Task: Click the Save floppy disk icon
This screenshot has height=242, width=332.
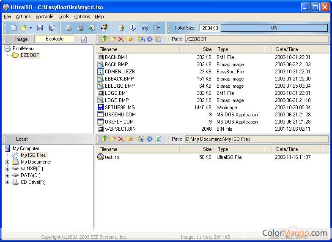Action: click(x=40, y=28)
